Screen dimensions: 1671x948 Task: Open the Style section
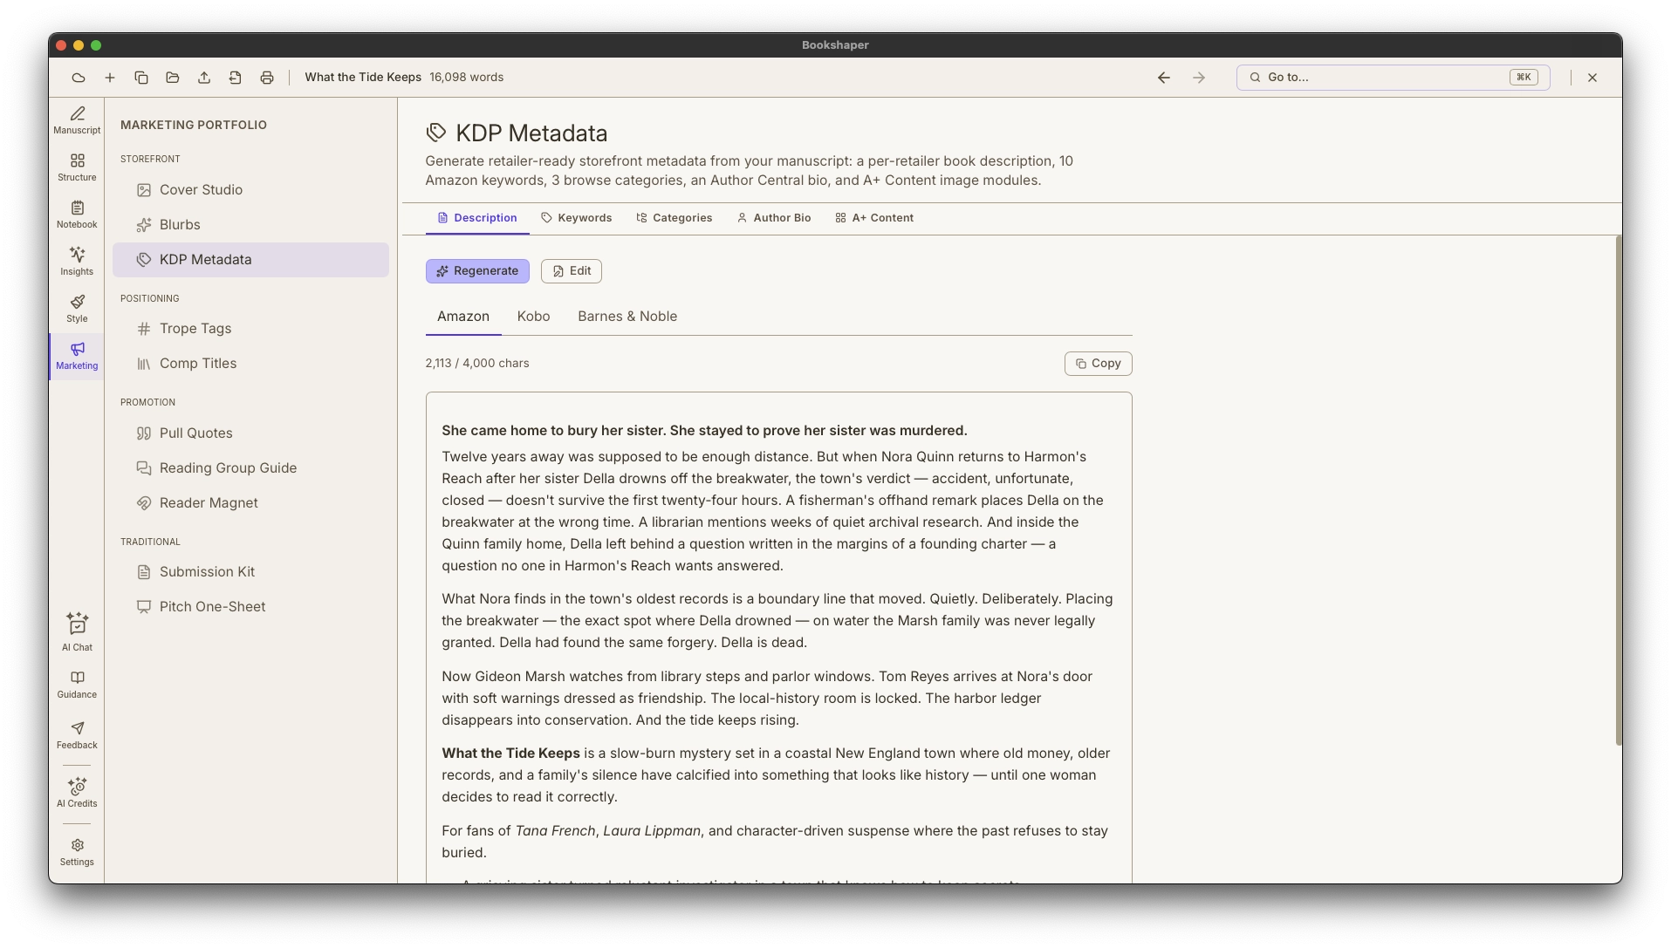(77, 309)
